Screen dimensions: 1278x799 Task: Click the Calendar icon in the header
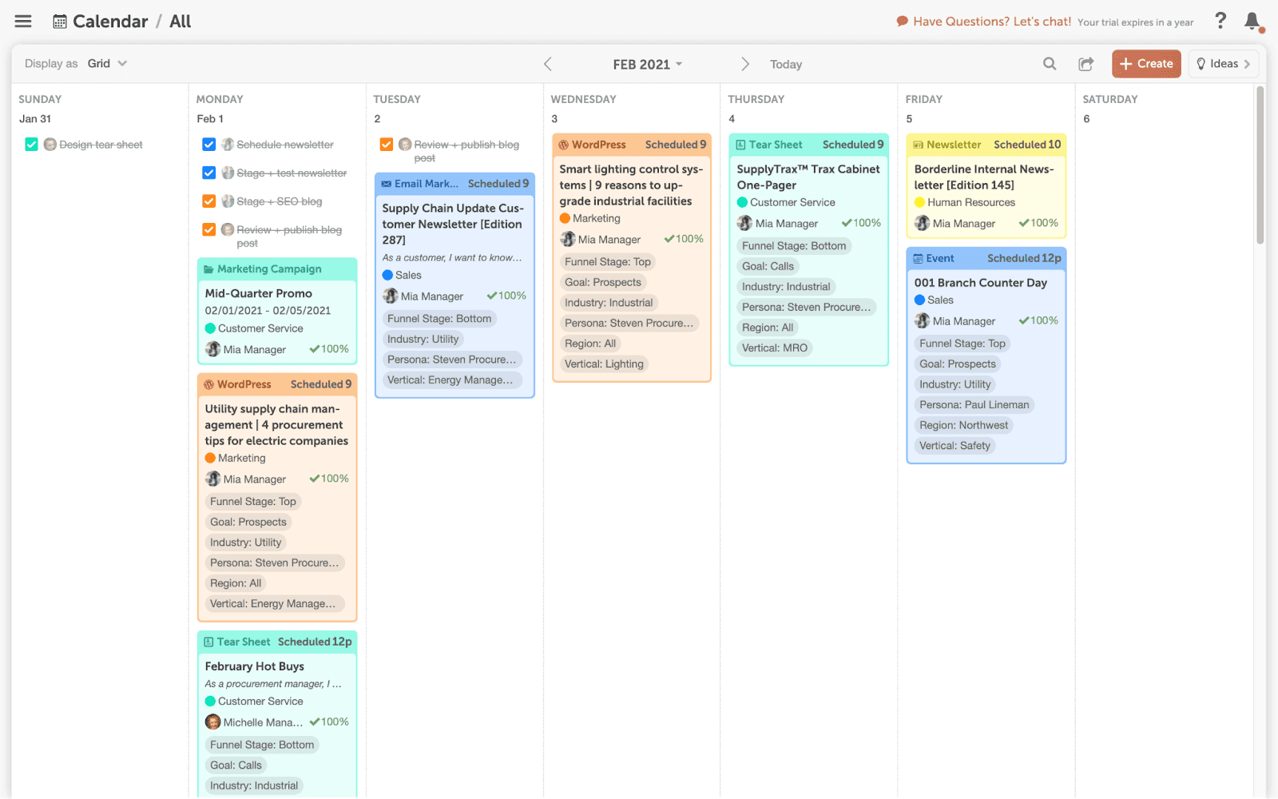(x=59, y=21)
